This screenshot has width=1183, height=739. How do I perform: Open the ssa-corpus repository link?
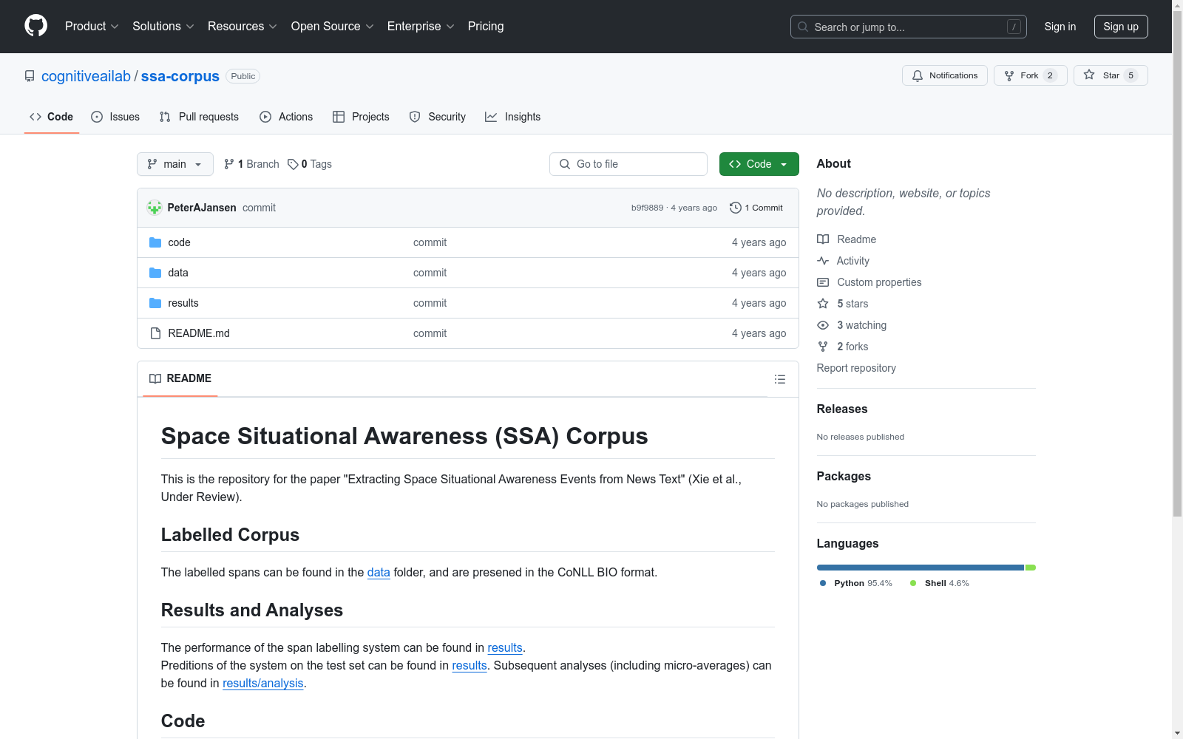[x=180, y=76]
